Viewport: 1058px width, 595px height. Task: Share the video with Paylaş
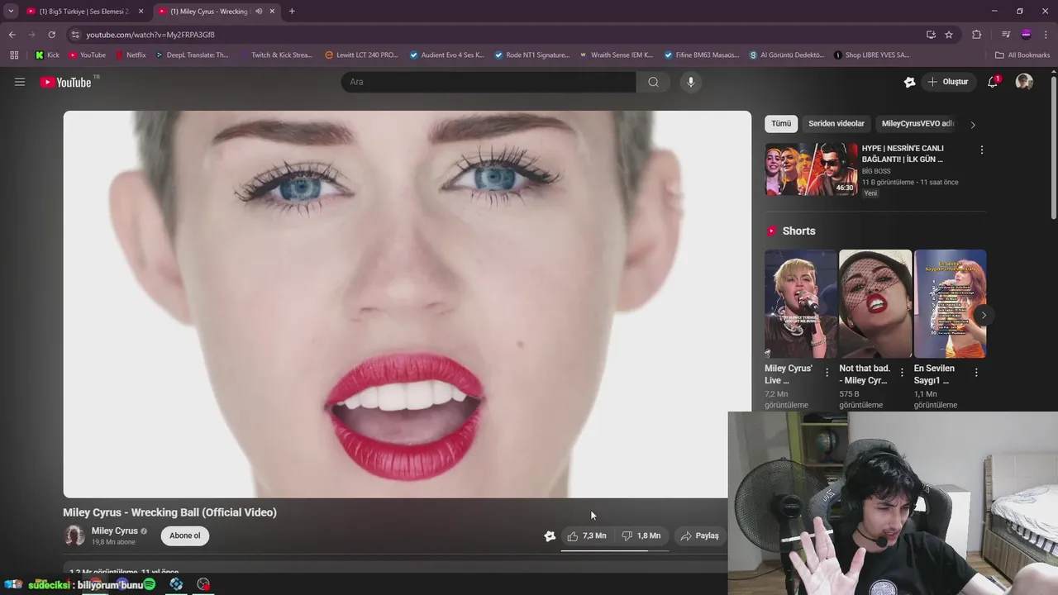pyautogui.click(x=700, y=535)
